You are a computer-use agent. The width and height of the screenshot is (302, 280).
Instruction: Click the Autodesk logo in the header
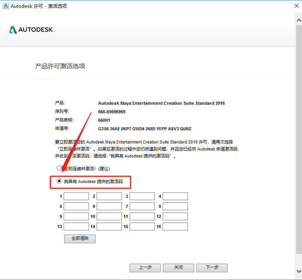pos(31,29)
